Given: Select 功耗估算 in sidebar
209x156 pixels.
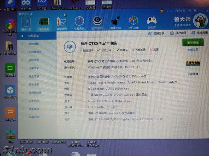Looking at the screenshot, I should pos(34,117).
